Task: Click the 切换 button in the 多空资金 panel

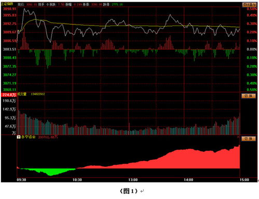Action: [x=249, y=139]
